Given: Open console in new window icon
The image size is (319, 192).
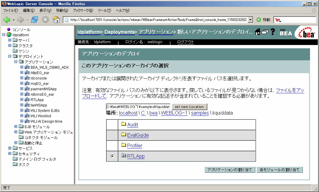Looking at the screenshot, I should pyautogui.click(x=265, y=32).
